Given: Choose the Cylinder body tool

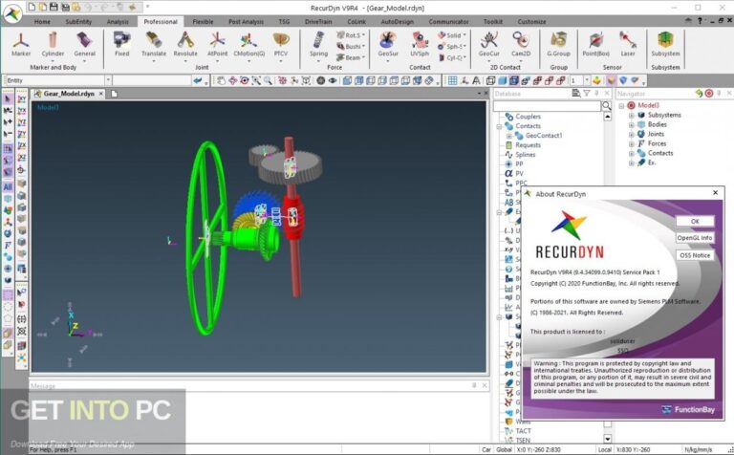Looking at the screenshot, I should point(53,45).
